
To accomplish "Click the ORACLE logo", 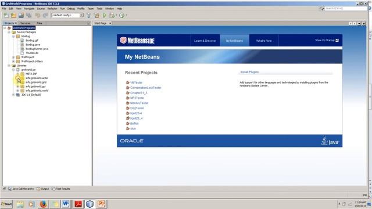I will 132,140.
